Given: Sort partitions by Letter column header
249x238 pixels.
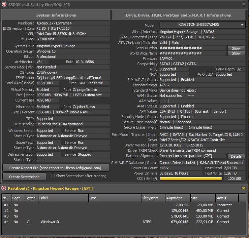Looking at the screenshot, I should point(32,198).
